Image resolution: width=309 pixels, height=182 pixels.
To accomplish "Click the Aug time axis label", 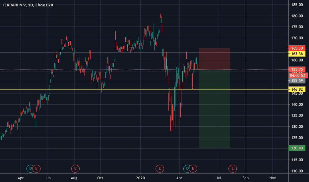I will tap(74, 178).
